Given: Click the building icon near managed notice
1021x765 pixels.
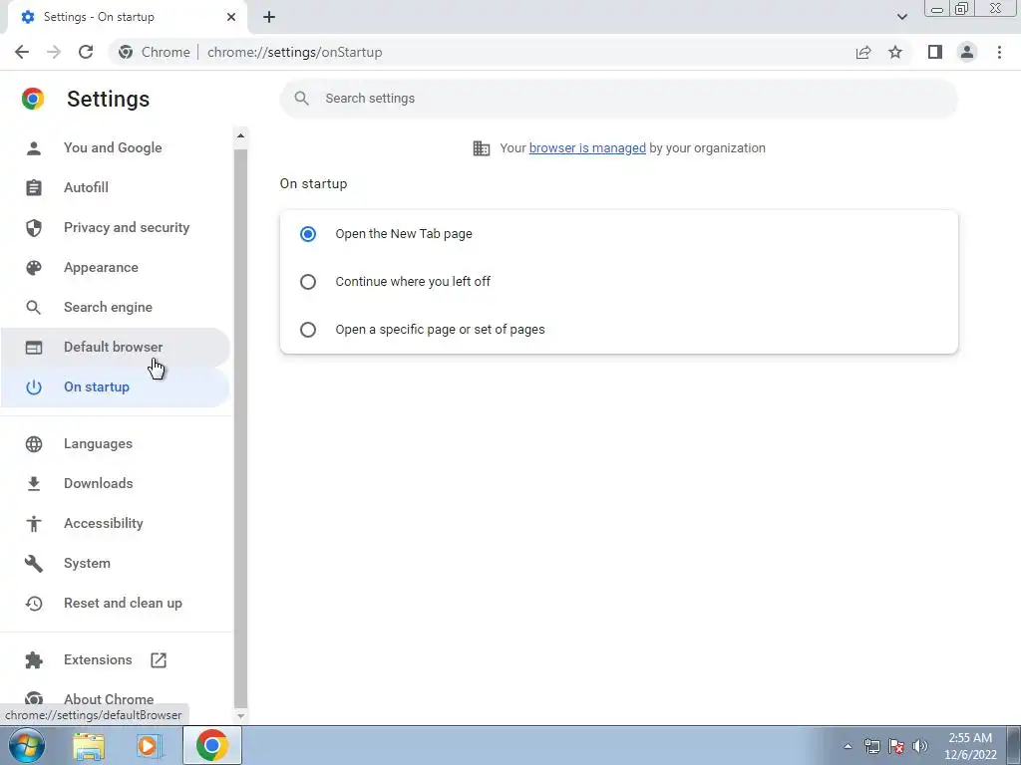Looking at the screenshot, I should 482,148.
